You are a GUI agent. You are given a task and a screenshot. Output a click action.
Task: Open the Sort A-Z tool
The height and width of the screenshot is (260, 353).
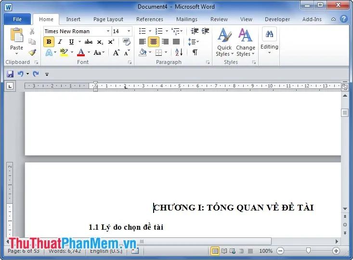[178, 52]
